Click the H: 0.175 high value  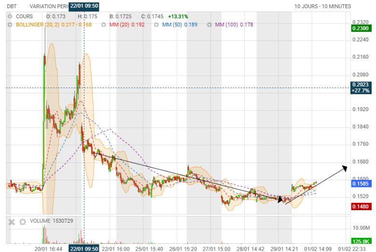point(87,16)
